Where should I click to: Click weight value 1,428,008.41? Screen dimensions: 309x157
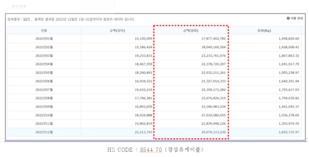click(x=289, y=47)
